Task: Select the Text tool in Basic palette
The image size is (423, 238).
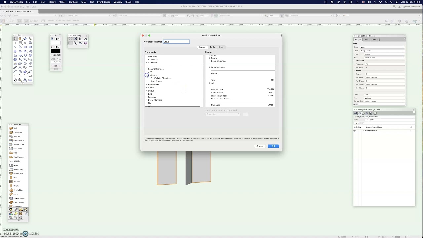Action: click(x=15, y=43)
